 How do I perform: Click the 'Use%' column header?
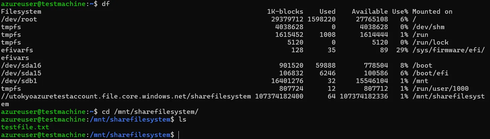click(x=400, y=12)
